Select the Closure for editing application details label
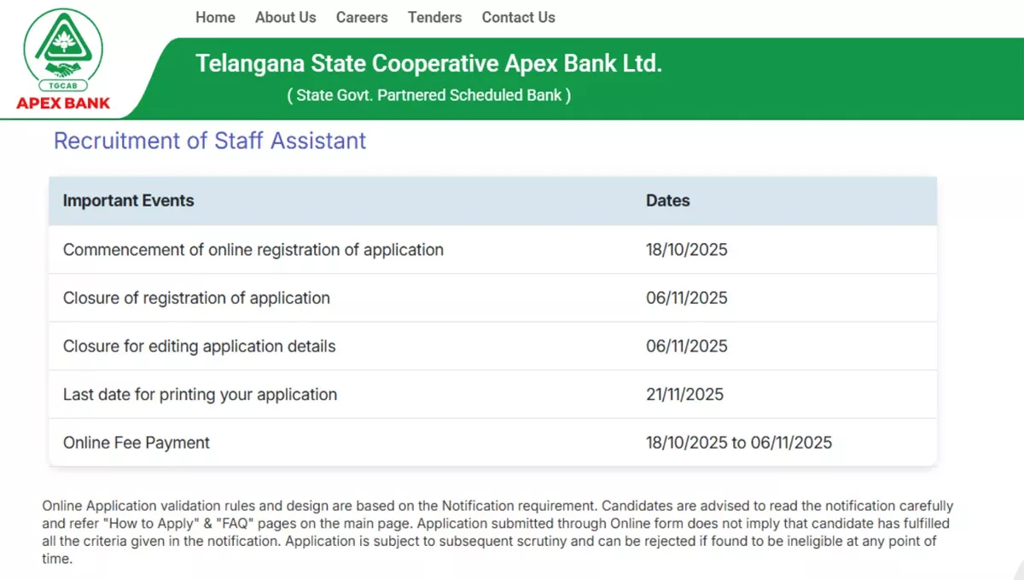This screenshot has height=580, width=1024. pos(200,346)
